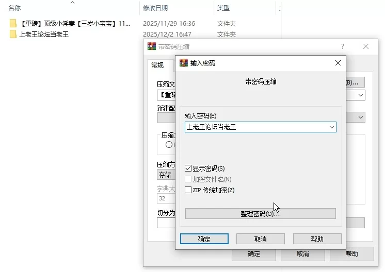Click the 带密码压缩 heading inside password dialog
Screen dimensions: 385x272
[x=261, y=81]
